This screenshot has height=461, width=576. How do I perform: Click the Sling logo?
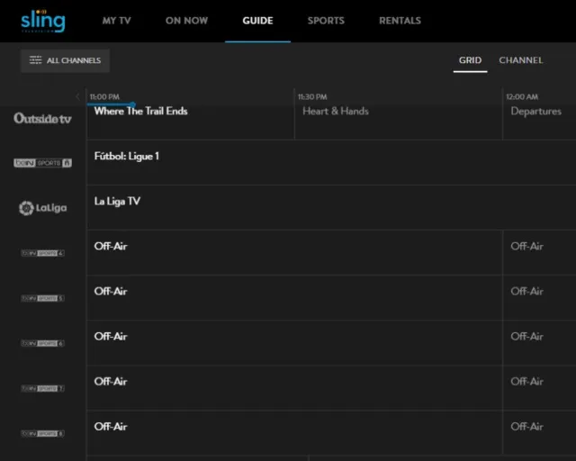pyautogui.click(x=42, y=21)
